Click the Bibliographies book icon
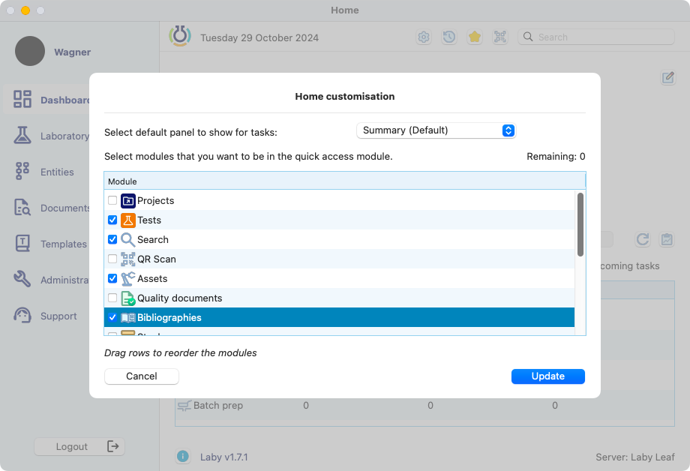The height and width of the screenshot is (471, 690). coord(128,317)
